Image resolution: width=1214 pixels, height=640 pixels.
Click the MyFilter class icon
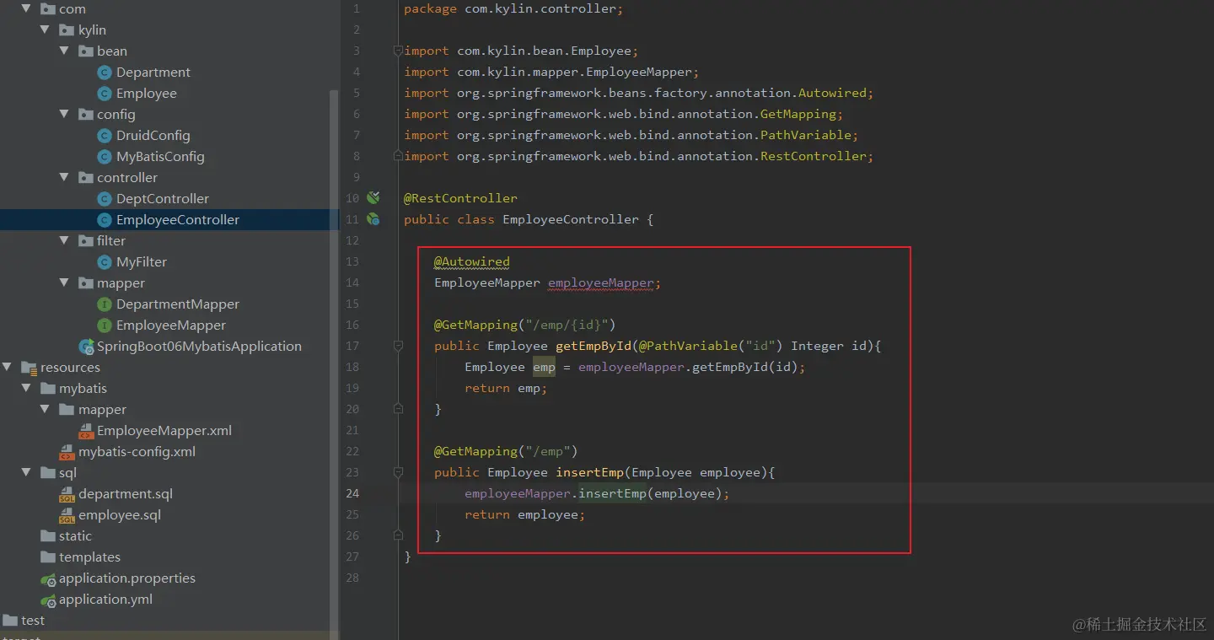105,262
